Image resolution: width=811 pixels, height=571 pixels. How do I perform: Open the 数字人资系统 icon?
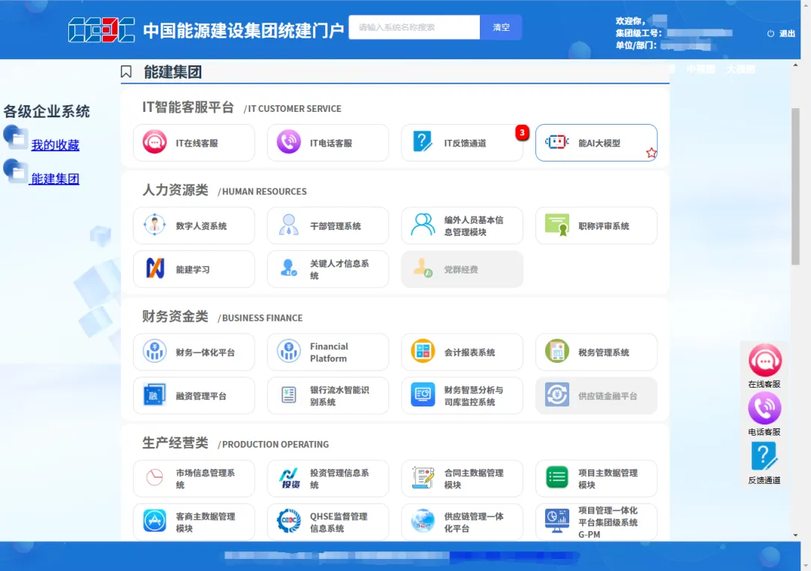pos(194,225)
